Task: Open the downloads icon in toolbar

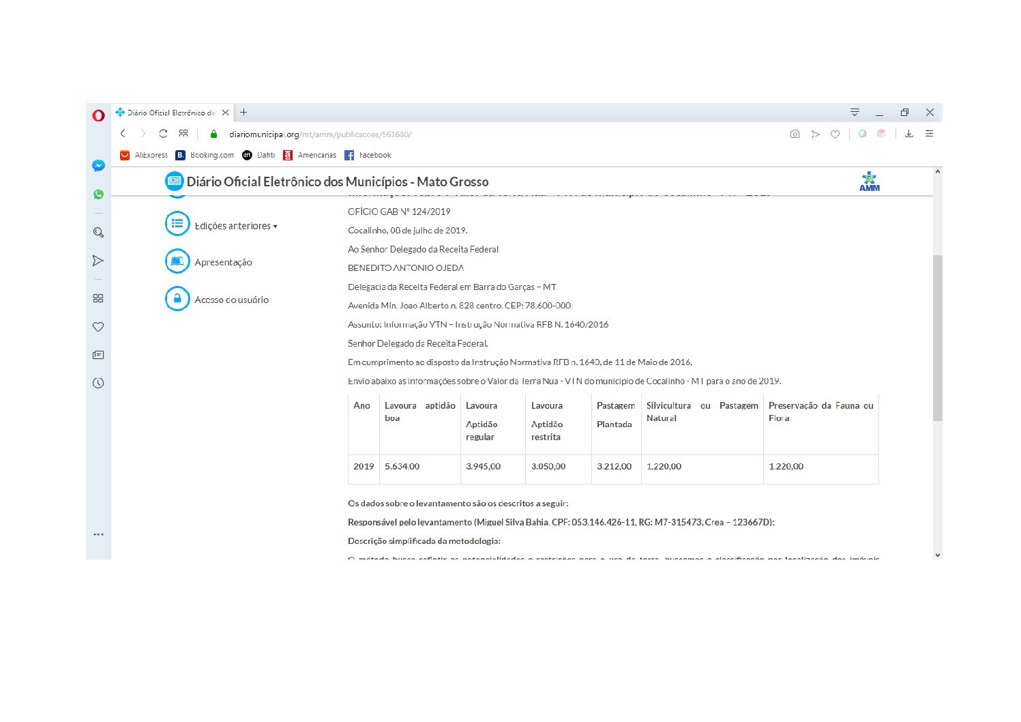Action: [909, 134]
